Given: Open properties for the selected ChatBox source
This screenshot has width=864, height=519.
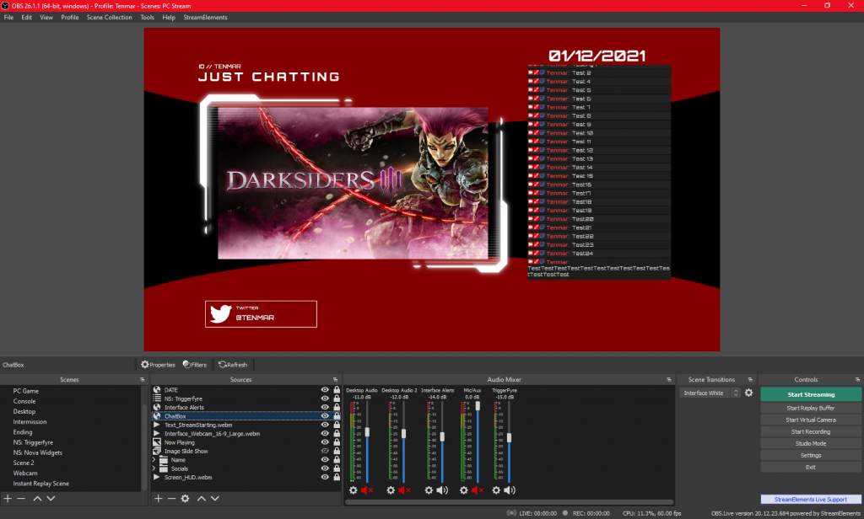Looking at the screenshot, I should pyautogui.click(x=158, y=364).
